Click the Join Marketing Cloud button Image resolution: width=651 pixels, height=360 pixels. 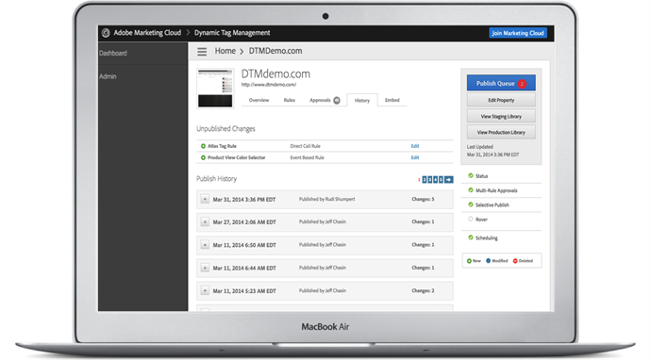tap(518, 33)
